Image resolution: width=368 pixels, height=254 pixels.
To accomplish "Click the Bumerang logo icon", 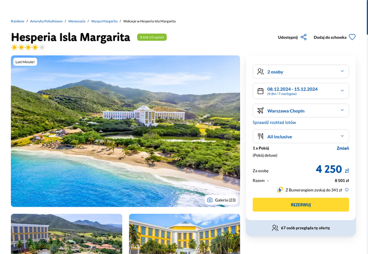I will (280, 190).
